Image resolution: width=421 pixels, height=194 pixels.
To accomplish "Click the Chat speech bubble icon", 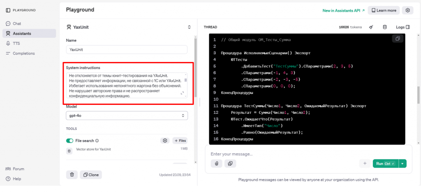I will (8, 23).
